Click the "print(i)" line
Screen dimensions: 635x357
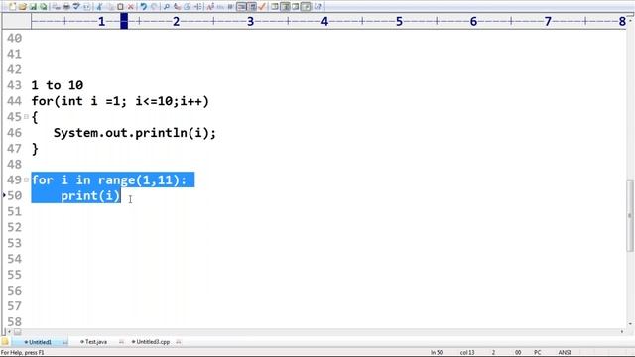tap(90, 196)
